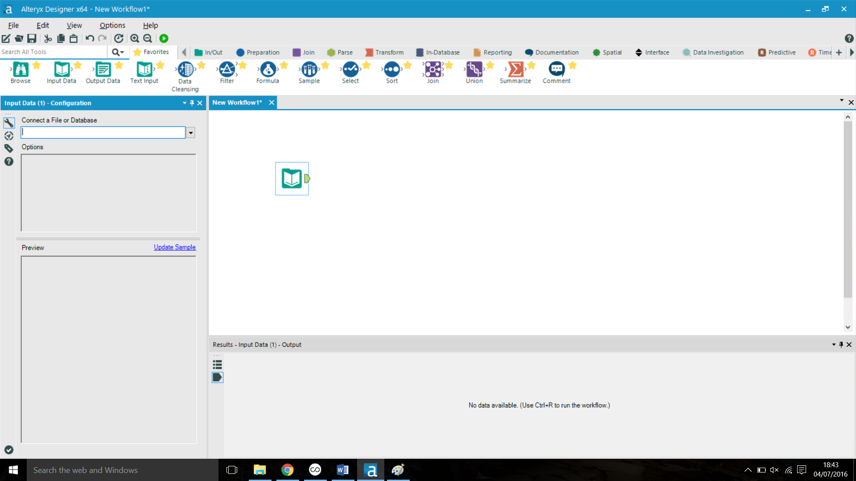Select the Union tool icon

tap(474, 70)
